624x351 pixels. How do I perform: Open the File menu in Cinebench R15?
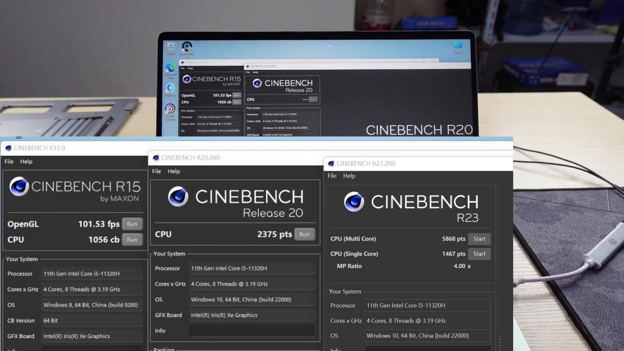[9, 162]
